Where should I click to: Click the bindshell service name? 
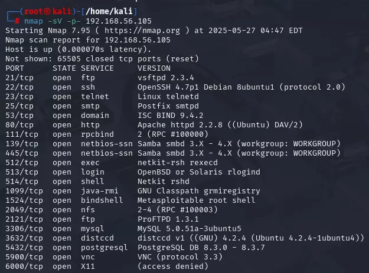pyautogui.click(x=102, y=200)
